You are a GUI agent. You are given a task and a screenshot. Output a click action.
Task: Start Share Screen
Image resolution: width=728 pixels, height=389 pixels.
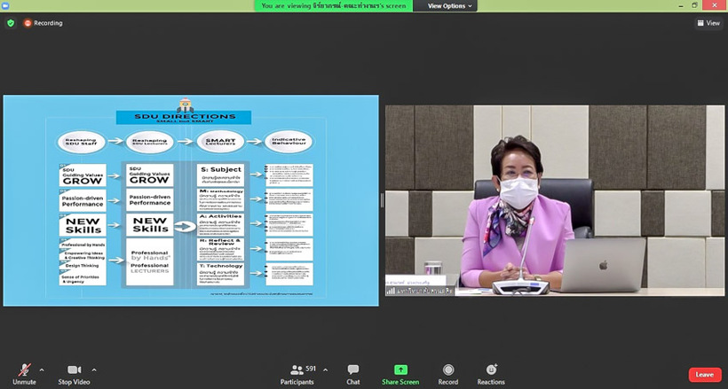pos(400,375)
